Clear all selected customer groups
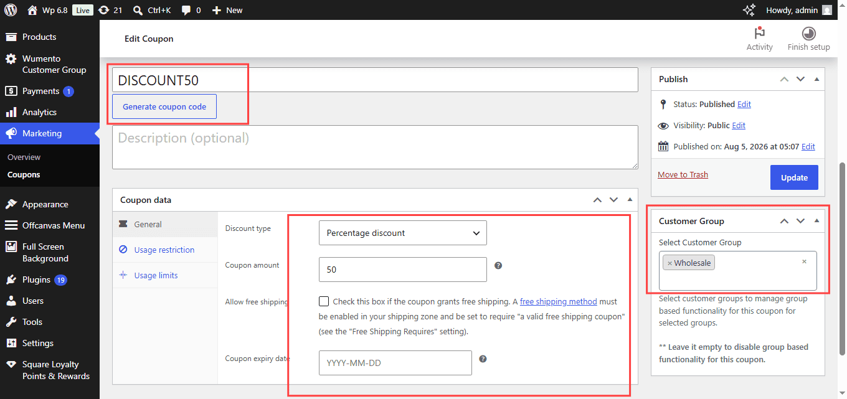Viewport: 847px width, 399px height. tap(804, 261)
